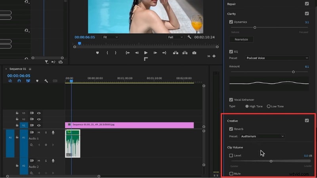Open the button editor plus icon
Screen dimensions: 317x178
[214, 56]
